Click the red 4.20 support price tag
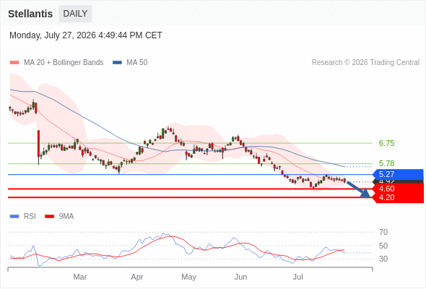 pyautogui.click(x=399, y=198)
